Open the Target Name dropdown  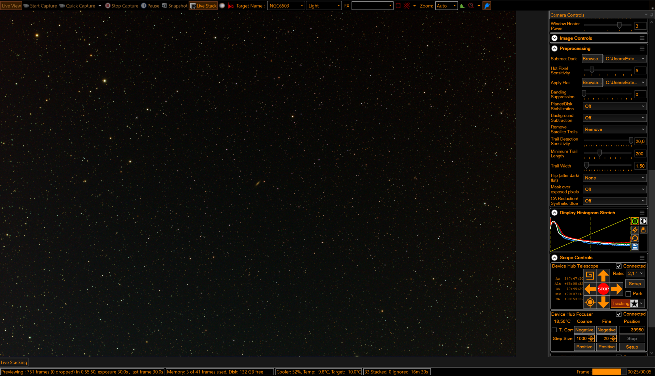pyautogui.click(x=286, y=6)
